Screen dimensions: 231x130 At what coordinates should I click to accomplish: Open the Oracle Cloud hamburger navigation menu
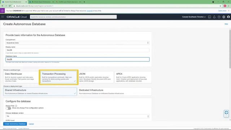click(x=3, y=17)
